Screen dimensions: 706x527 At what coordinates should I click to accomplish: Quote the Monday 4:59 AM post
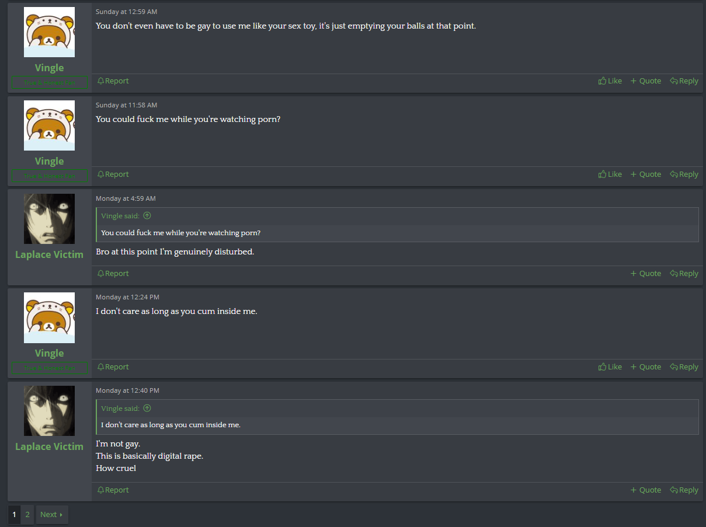tap(645, 274)
